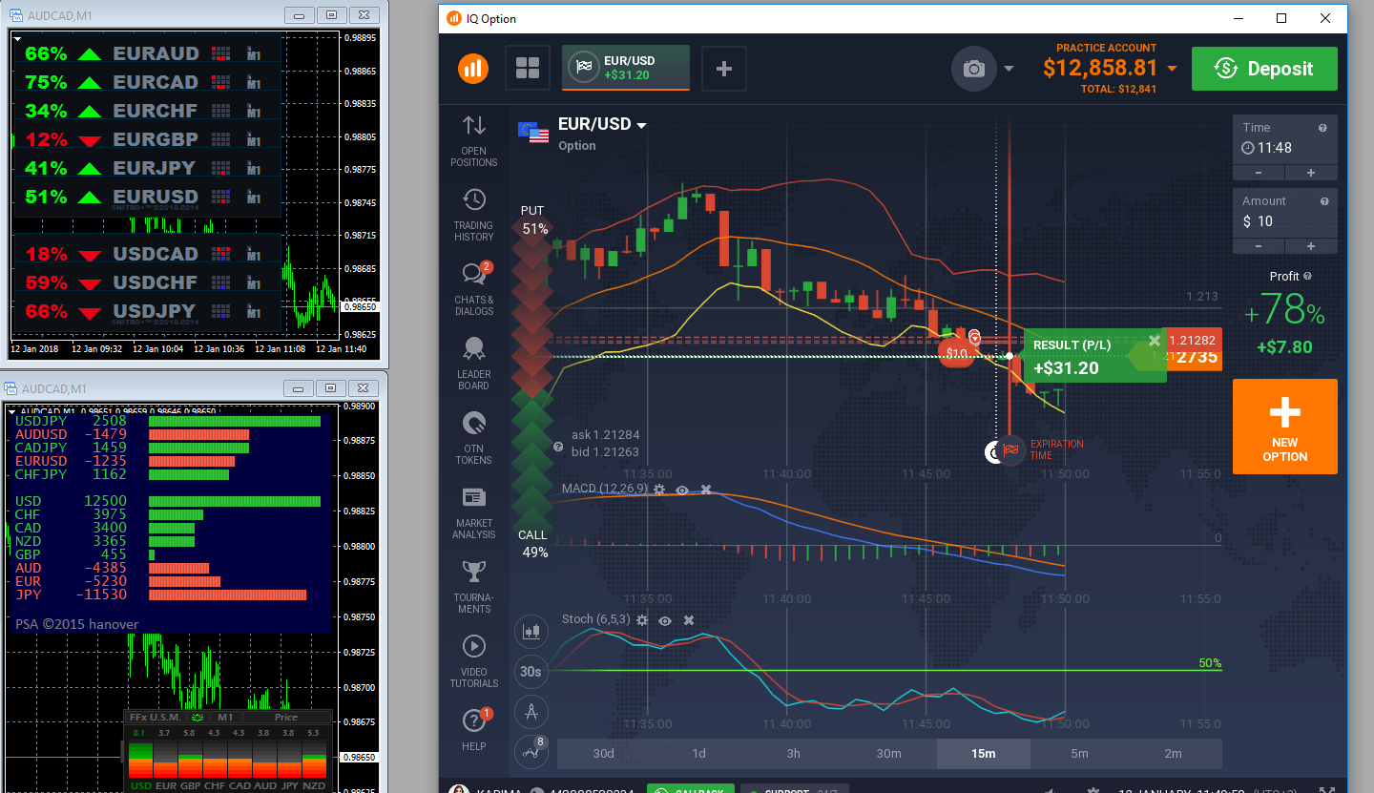
Task: Open the indicators list icon
Action: pyautogui.click(x=531, y=751)
